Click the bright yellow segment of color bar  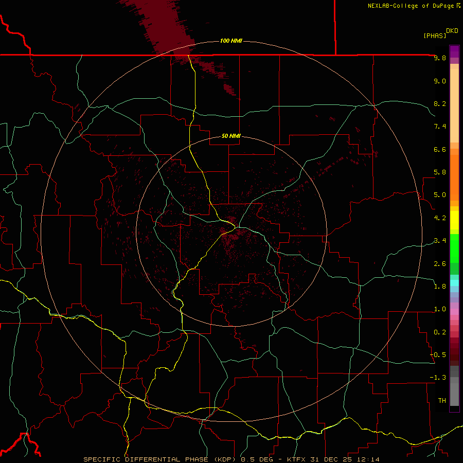tap(454, 220)
